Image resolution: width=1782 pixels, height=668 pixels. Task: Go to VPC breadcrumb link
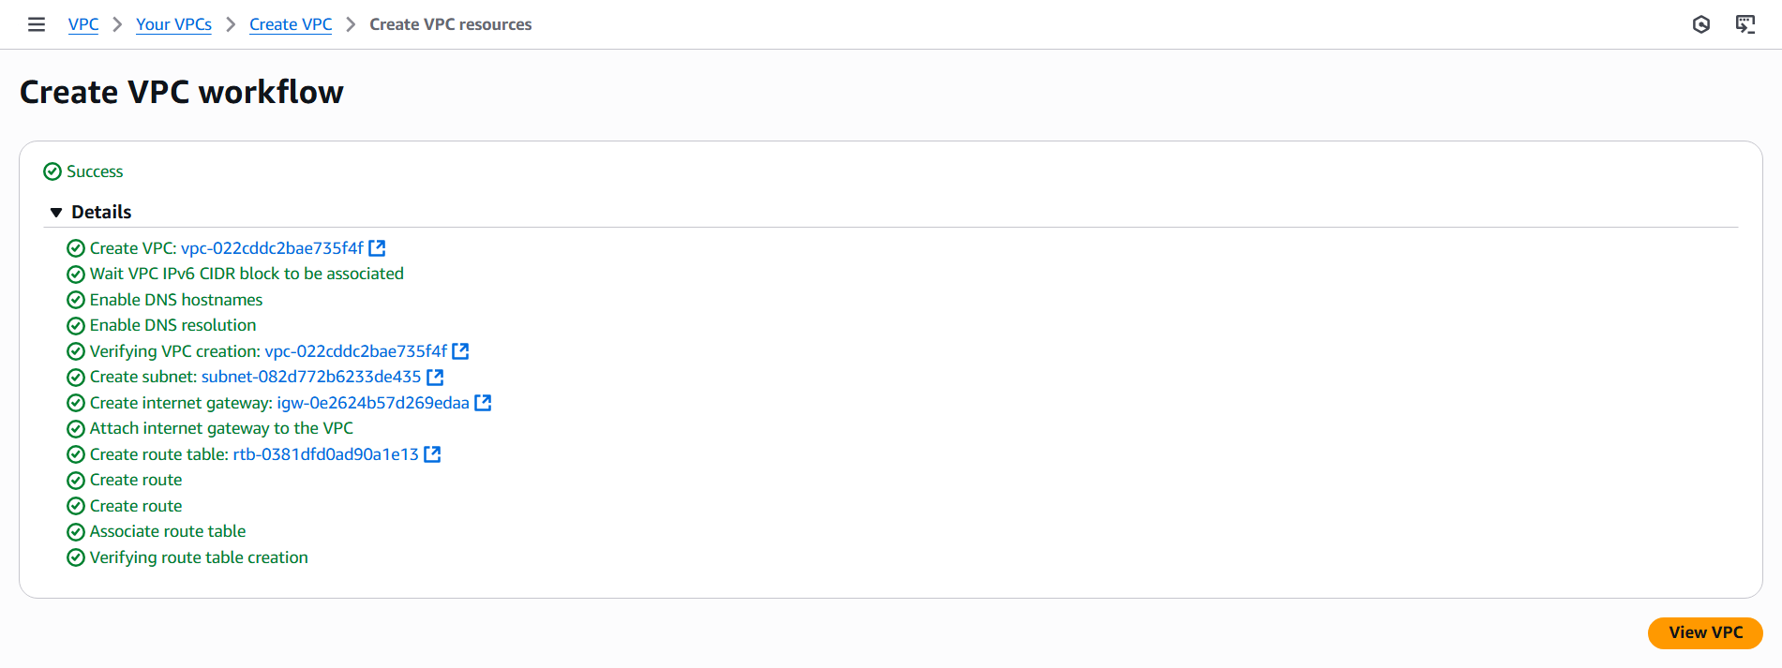[83, 24]
